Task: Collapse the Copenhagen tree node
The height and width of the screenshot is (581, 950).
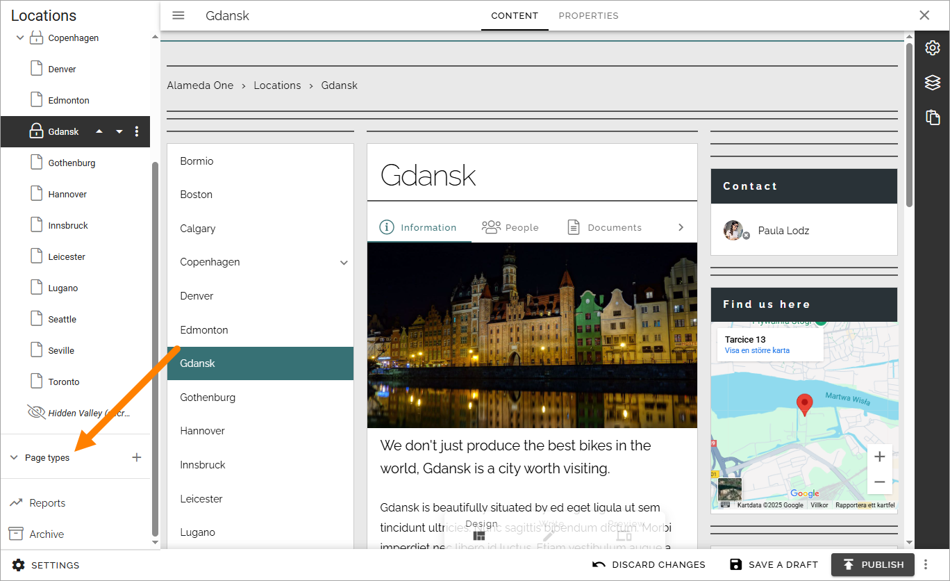Action: coord(20,38)
